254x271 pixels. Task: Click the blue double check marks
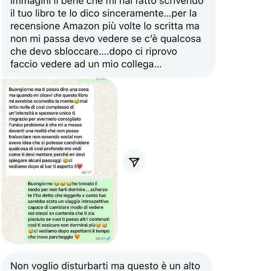tap(108, 239)
